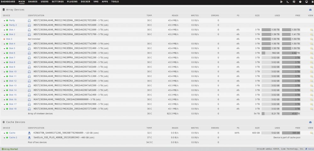Open the Dashboard menu
Image resolution: width=314 pixels, height=151 pixels.
tap(8, 2)
